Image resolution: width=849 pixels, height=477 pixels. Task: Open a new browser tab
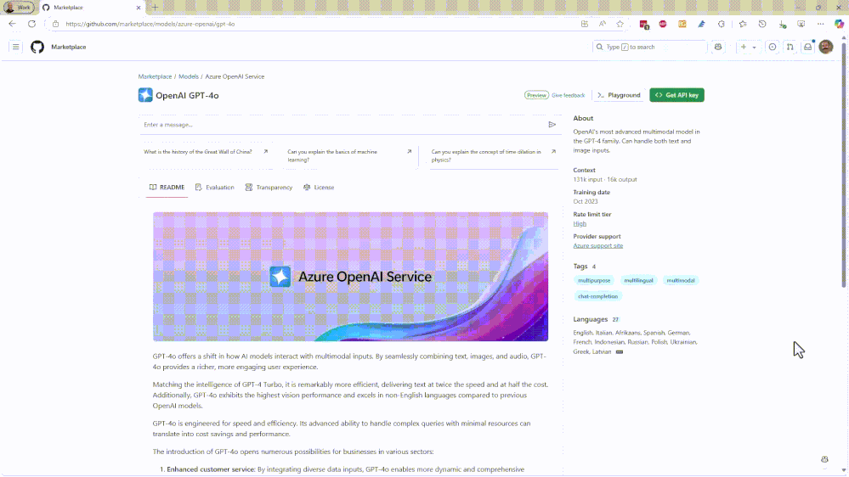(155, 8)
